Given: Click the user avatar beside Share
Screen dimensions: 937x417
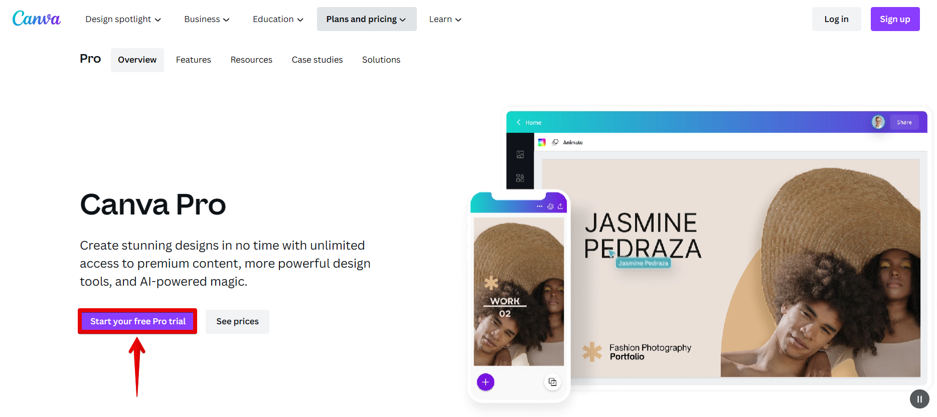Looking at the screenshot, I should click(x=878, y=122).
